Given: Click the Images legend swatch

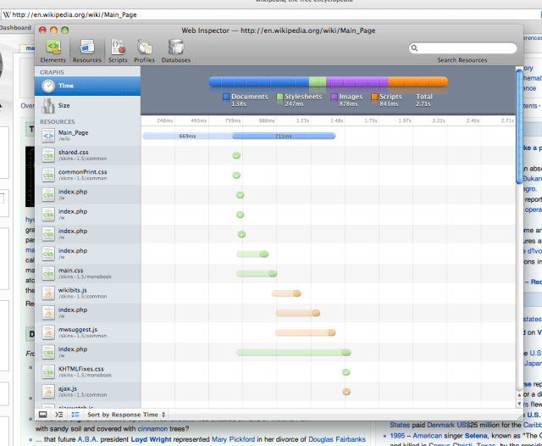Looking at the screenshot, I should 334,97.
